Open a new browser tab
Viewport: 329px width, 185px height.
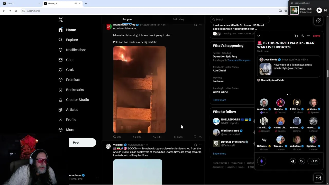(x=86, y=3)
